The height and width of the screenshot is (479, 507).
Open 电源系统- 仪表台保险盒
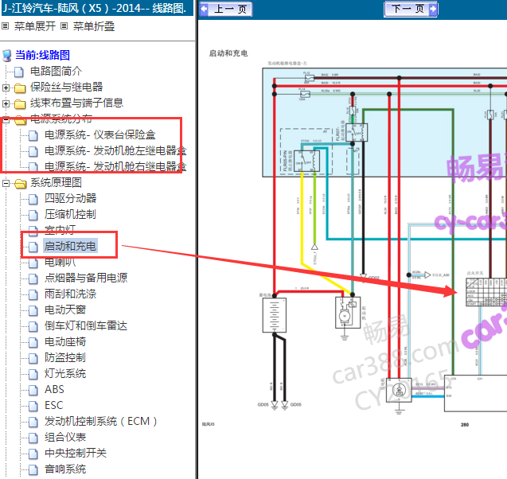coord(100,134)
